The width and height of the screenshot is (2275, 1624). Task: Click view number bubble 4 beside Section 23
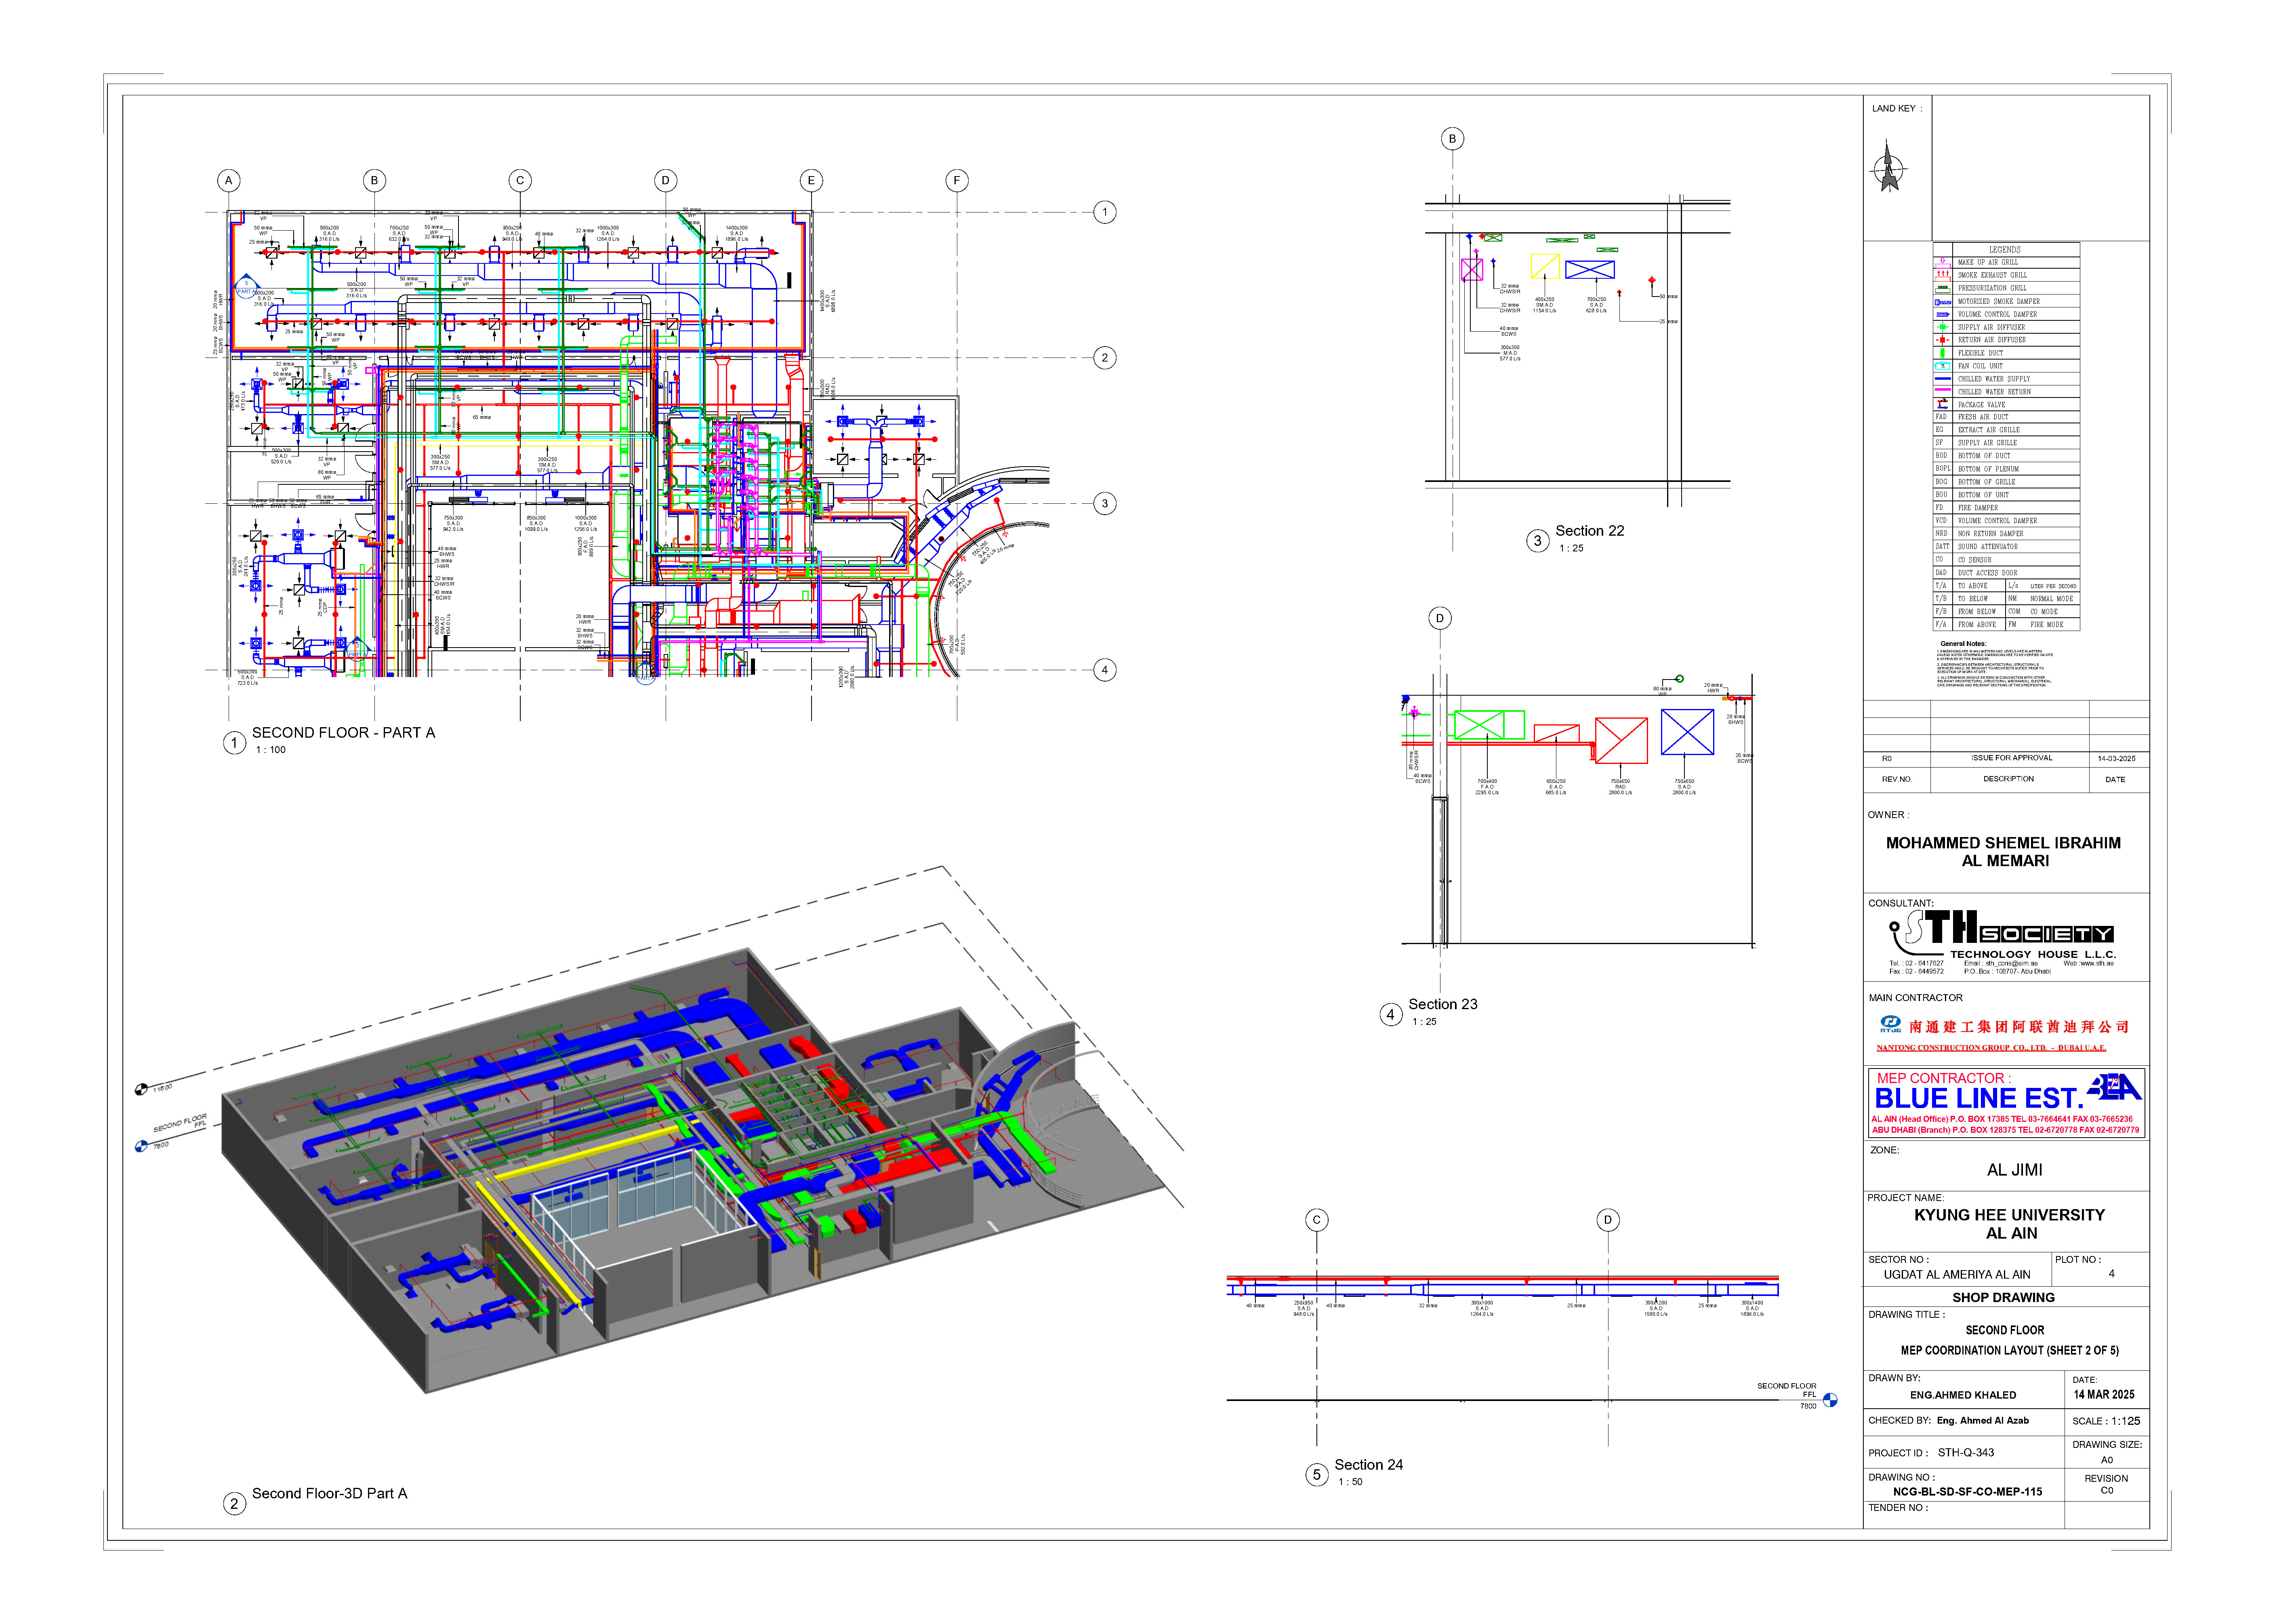(x=1391, y=1015)
